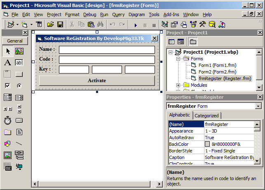265x190 pixels.
Task: Open the Project menu
Action: [x=54, y=14]
